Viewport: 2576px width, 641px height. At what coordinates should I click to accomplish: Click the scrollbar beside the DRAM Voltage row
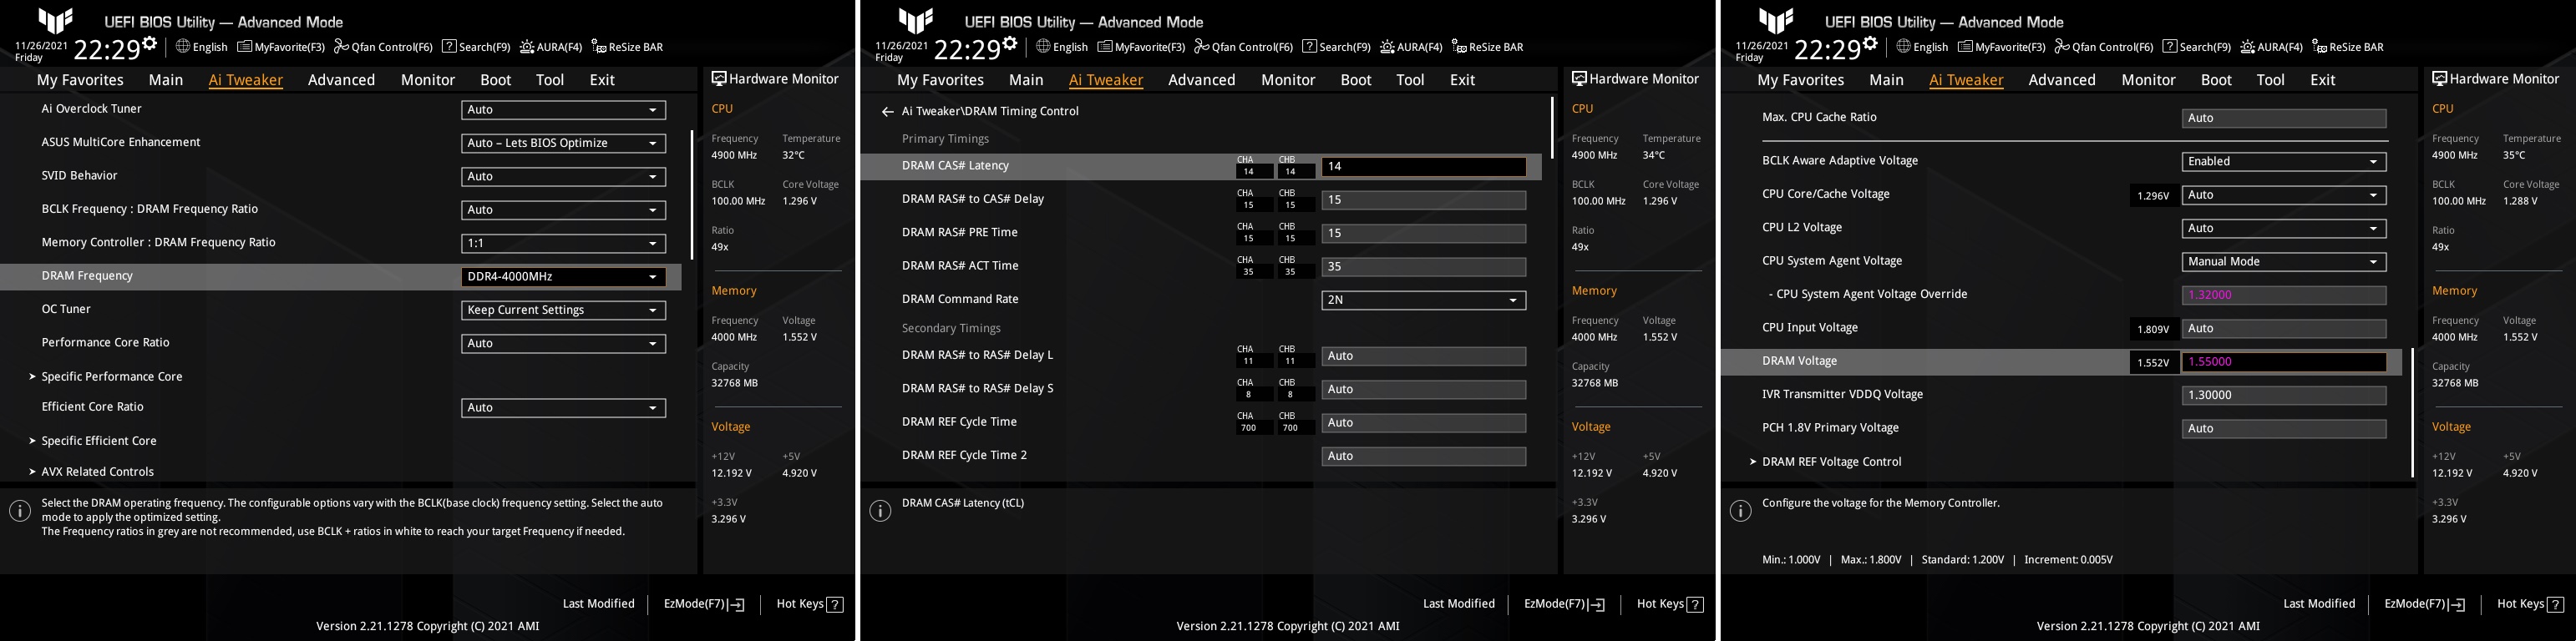2411,412
